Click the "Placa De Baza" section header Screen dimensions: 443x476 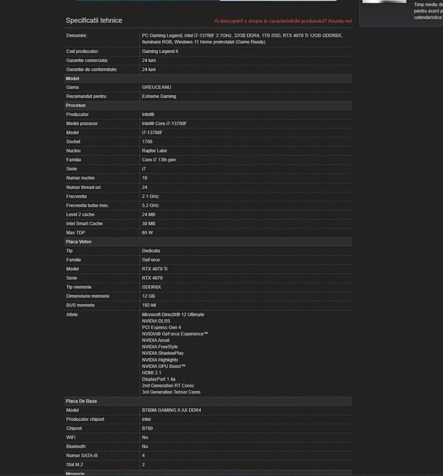(81, 401)
